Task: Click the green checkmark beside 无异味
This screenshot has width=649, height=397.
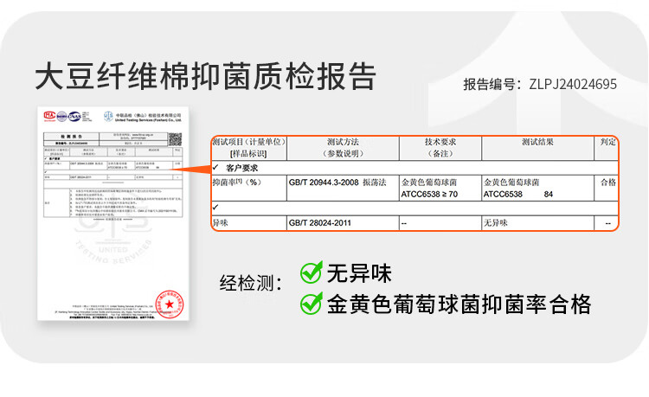Action: (x=311, y=274)
